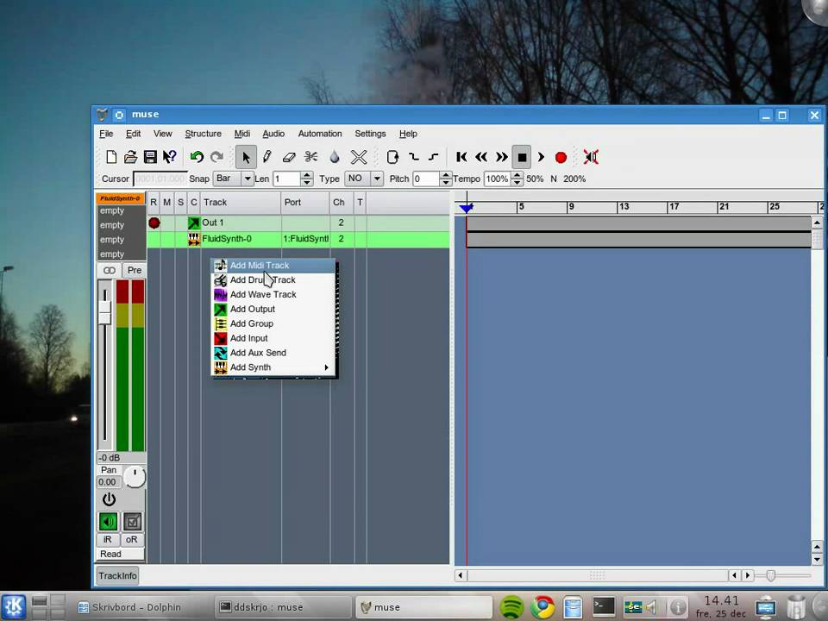This screenshot has height=621, width=828.
Task: Open the Type NO dropdown
Action: coord(377,179)
